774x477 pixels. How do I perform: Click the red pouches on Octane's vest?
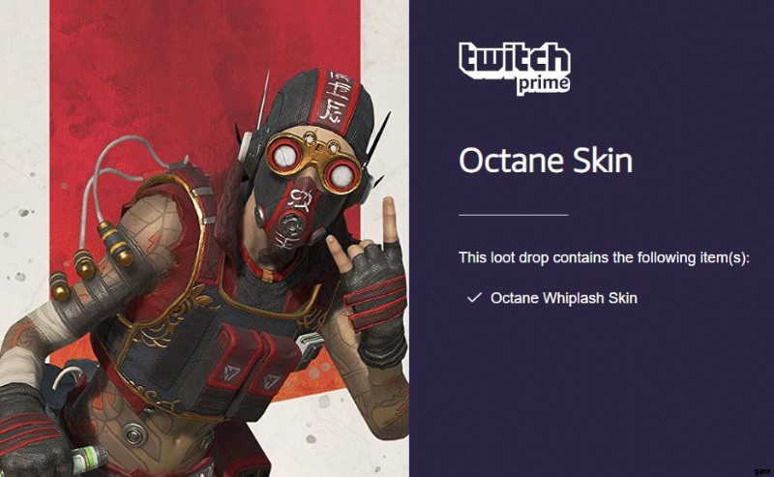tap(250, 366)
